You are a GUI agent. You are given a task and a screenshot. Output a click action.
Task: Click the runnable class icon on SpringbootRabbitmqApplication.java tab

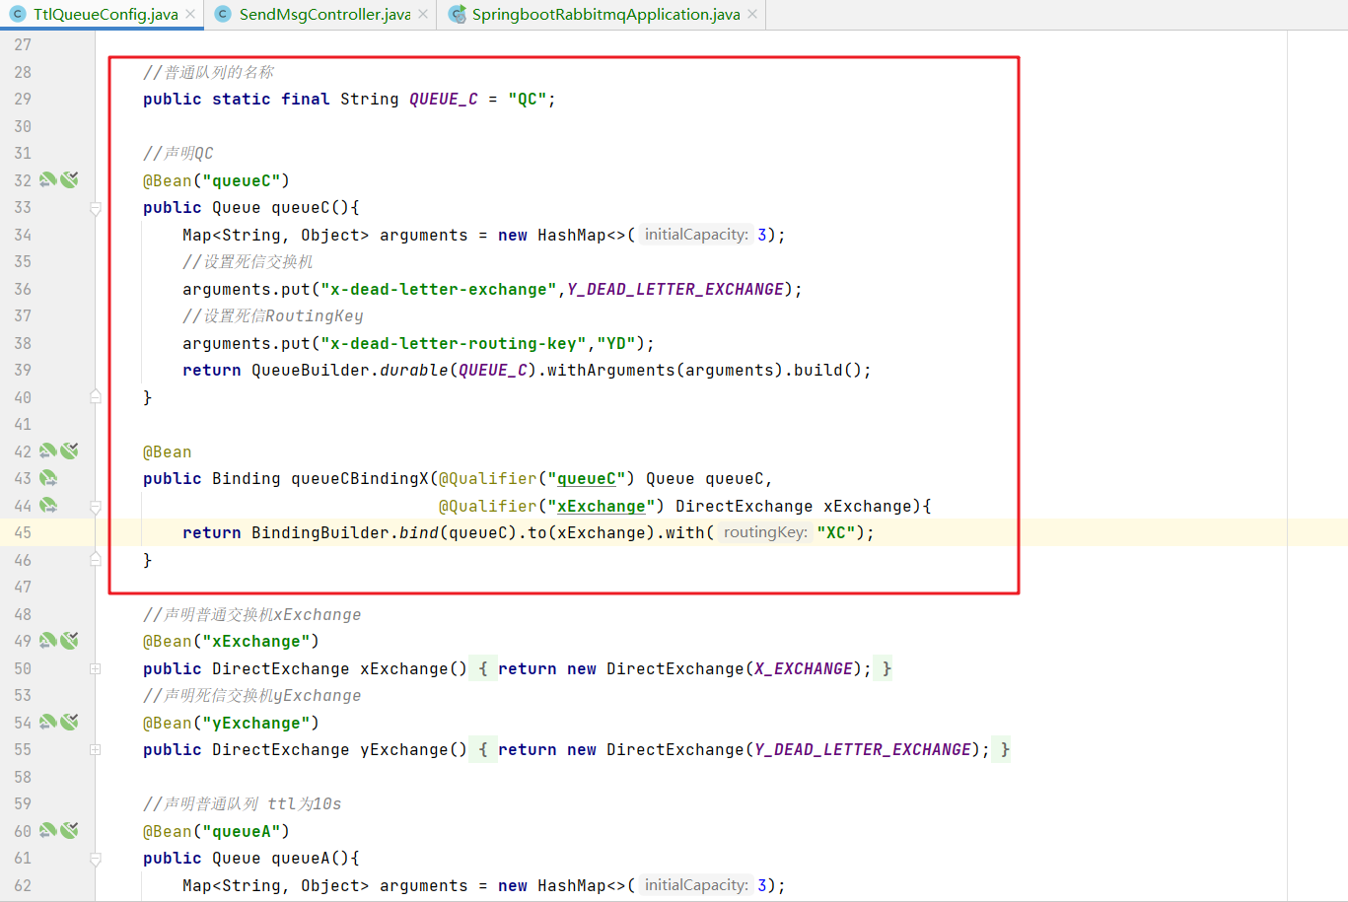(x=457, y=14)
